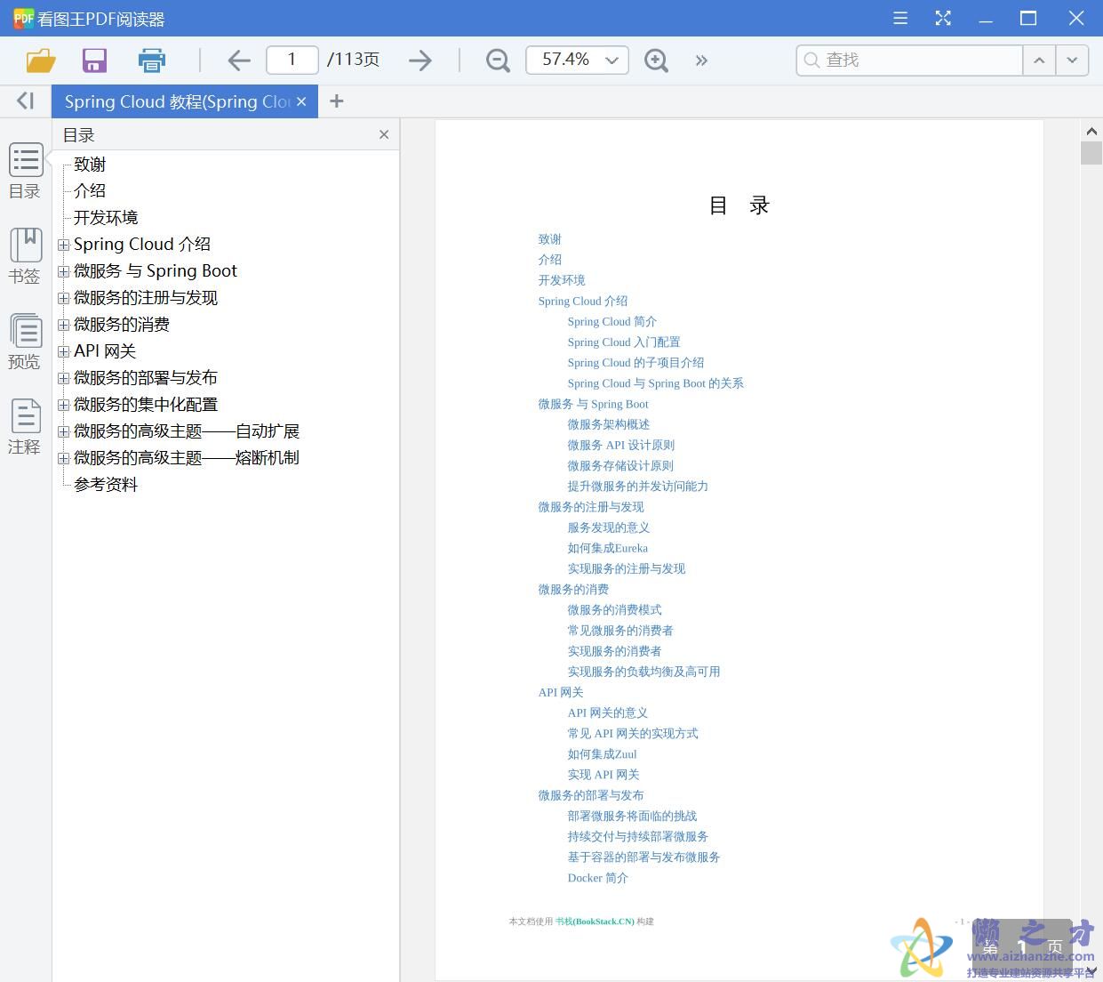Expand 微服务的消费 tree node
The height and width of the screenshot is (982, 1103).
[63, 325]
